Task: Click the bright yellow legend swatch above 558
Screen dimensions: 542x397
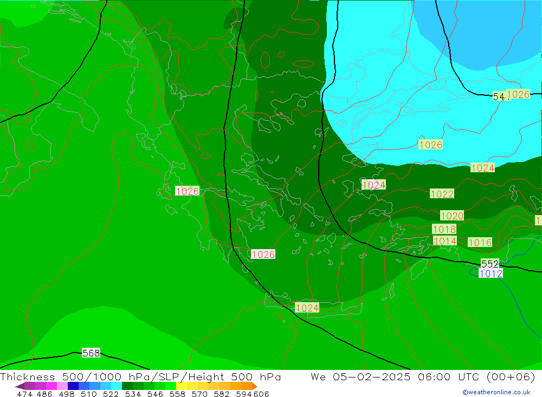Action: coord(182,386)
